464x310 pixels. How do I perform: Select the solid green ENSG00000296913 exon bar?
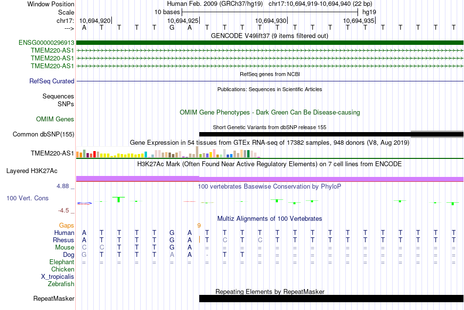[x=270, y=43]
